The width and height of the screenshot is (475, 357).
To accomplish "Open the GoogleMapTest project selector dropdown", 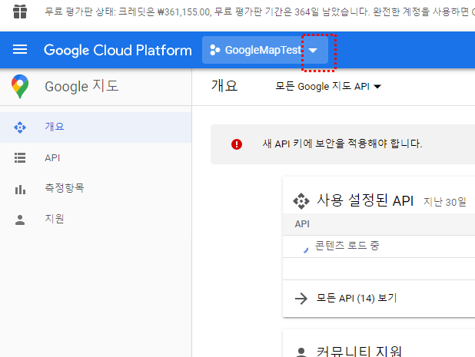I will pyautogui.click(x=265, y=50).
